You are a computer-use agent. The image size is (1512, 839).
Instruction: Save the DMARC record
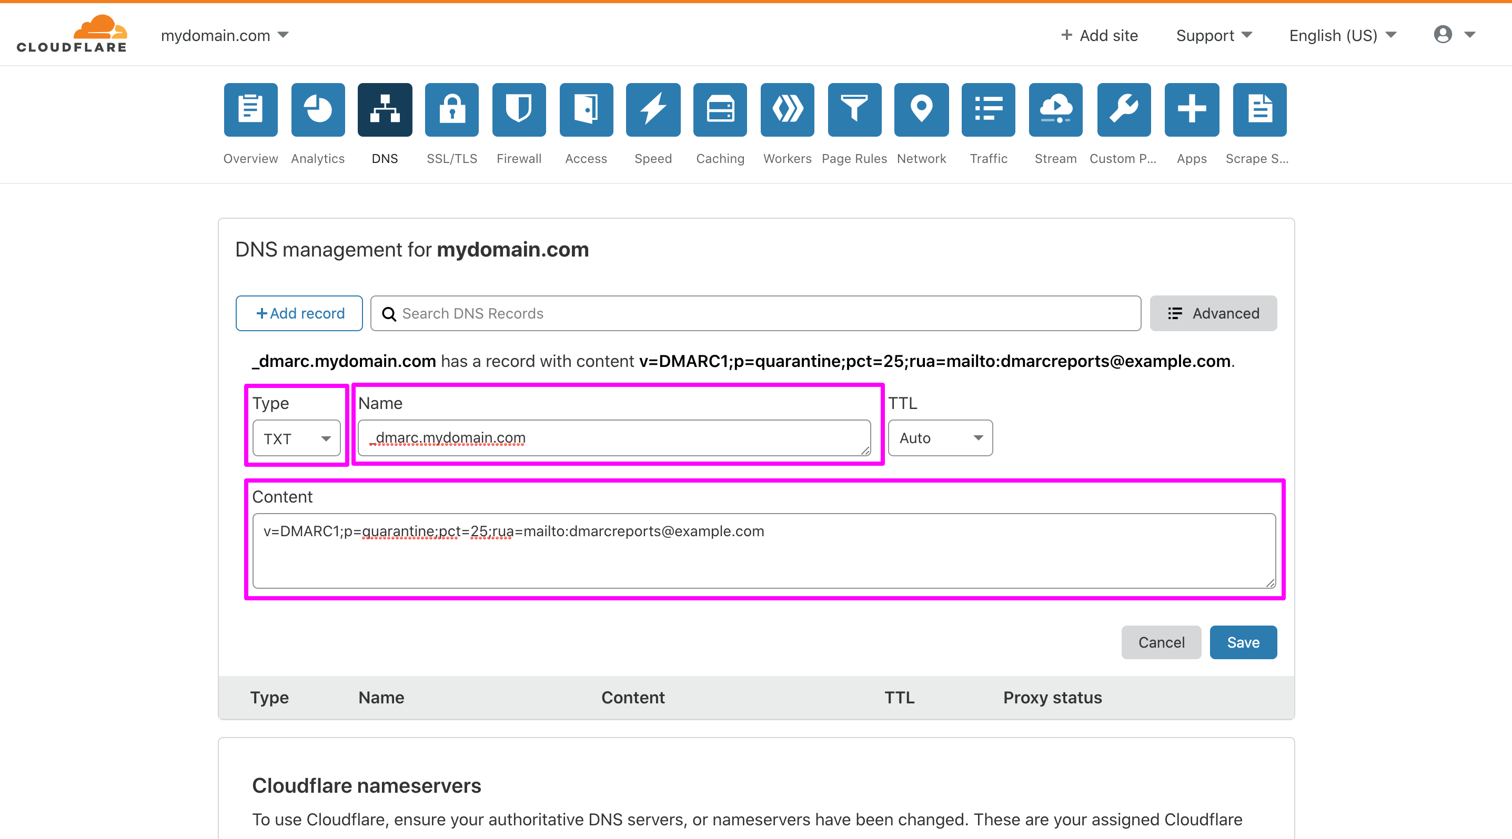coord(1243,642)
